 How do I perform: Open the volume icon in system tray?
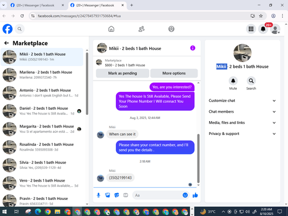(248, 211)
